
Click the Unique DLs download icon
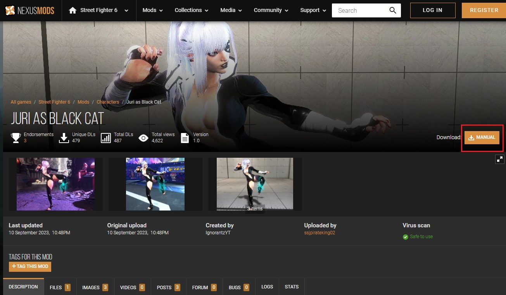64,138
